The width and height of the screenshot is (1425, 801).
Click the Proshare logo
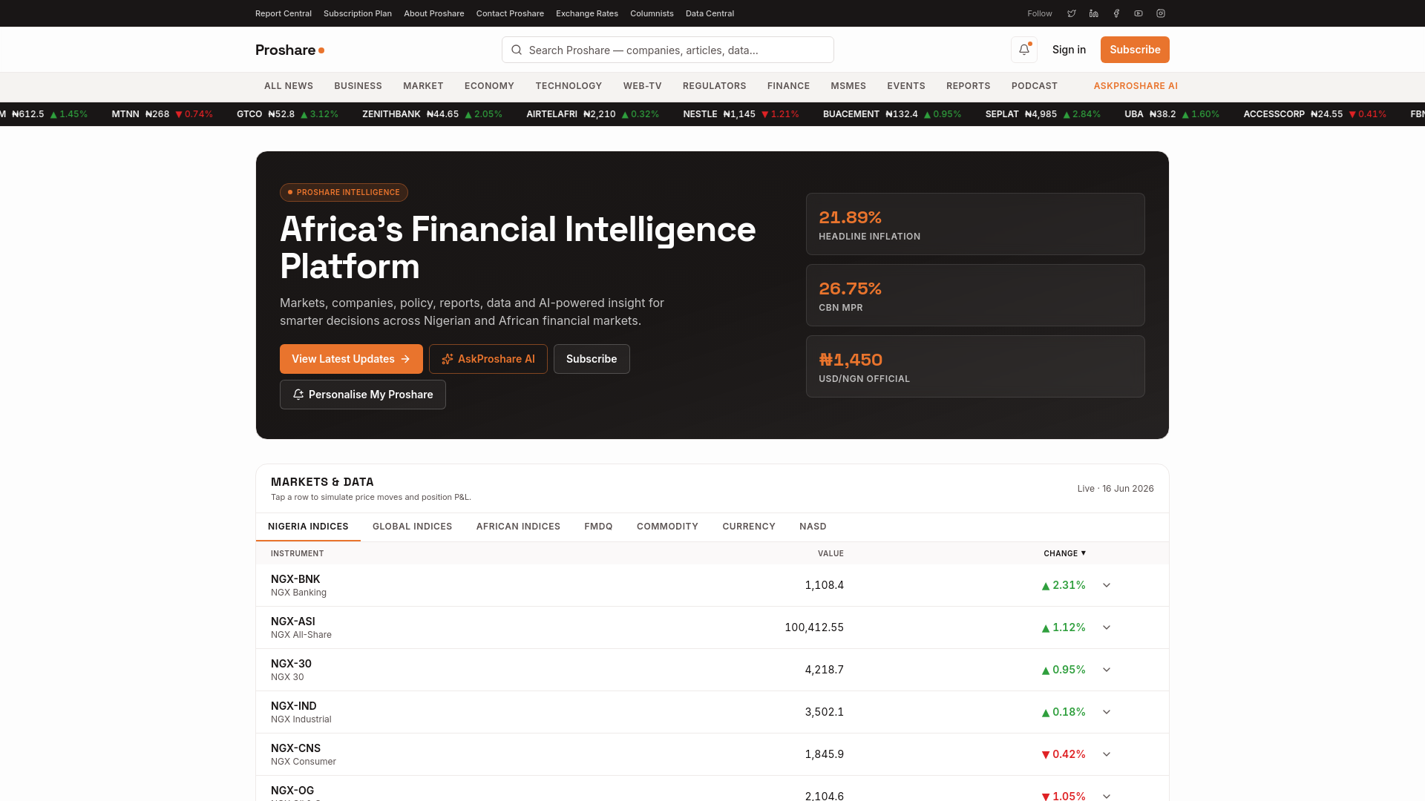(289, 50)
